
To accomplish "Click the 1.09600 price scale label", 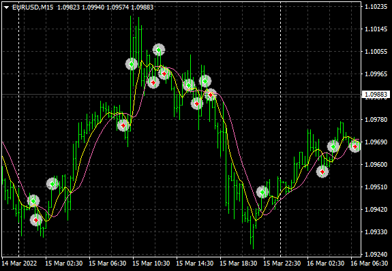I will 376,165.
